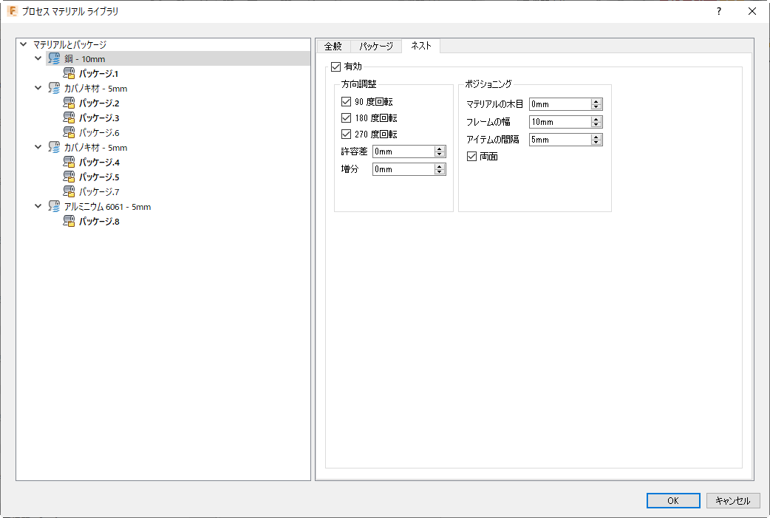Select the パッケージ.1 tree label
Image resolution: width=770 pixels, height=518 pixels.
click(x=99, y=74)
